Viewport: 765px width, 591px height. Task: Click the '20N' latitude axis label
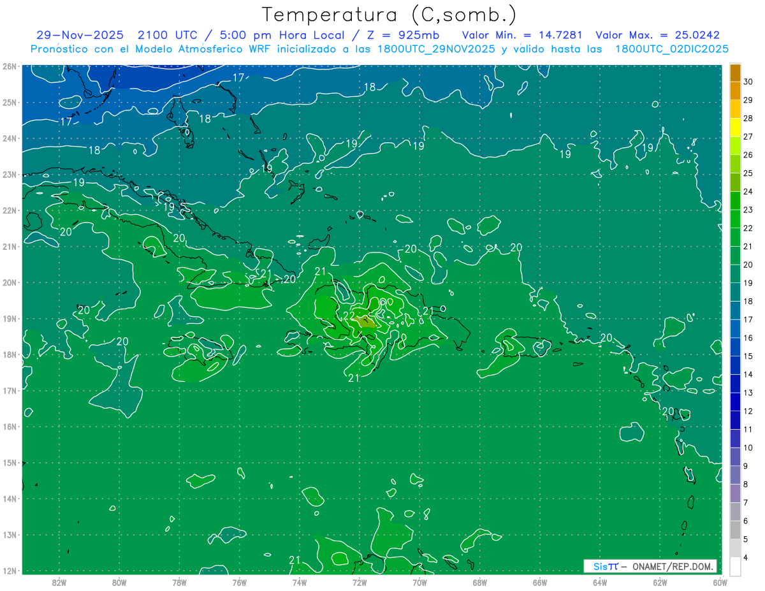[9, 282]
